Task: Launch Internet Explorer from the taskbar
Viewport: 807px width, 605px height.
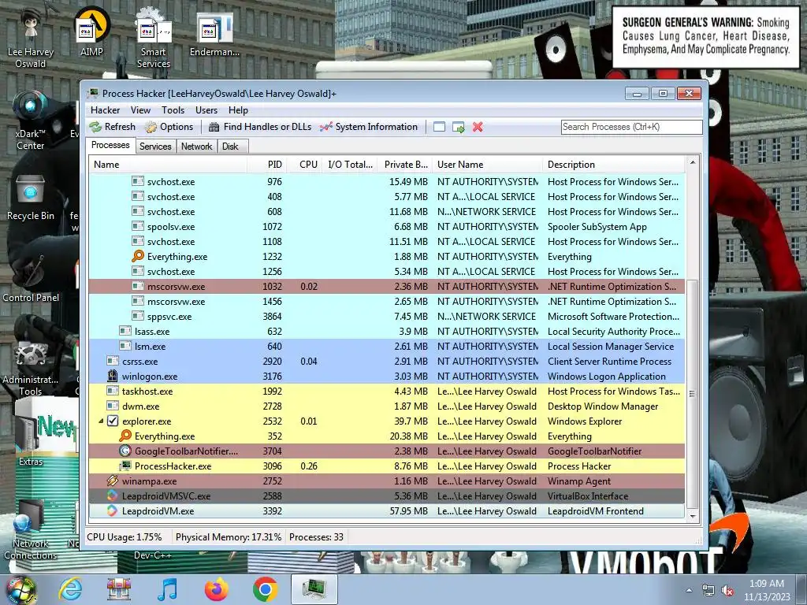Action: pyautogui.click(x=70, y=589)
